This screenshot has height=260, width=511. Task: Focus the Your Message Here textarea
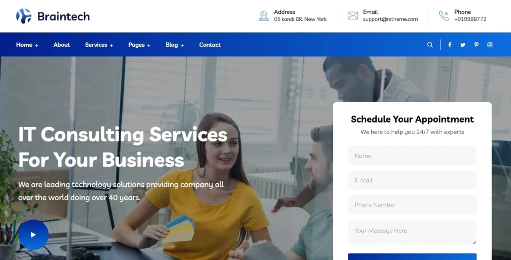412,232
